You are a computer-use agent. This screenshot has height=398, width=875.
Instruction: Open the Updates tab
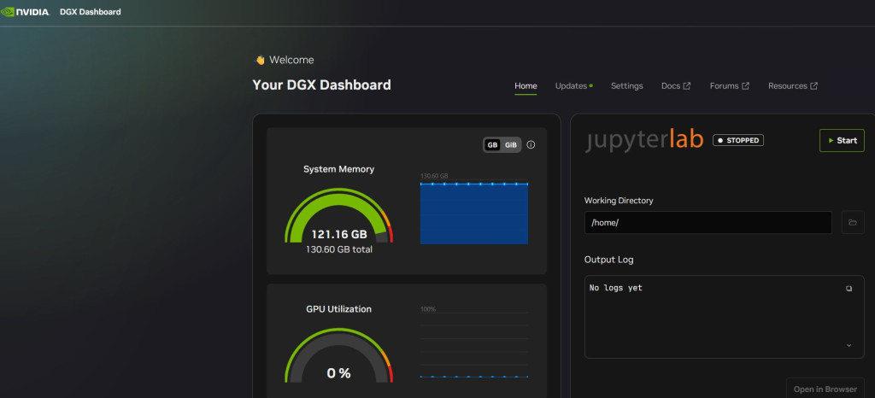click(x=571, y=86)
